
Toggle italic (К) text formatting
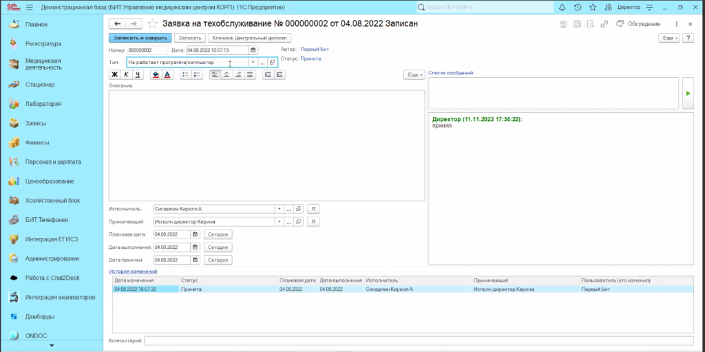pos(126,75)
